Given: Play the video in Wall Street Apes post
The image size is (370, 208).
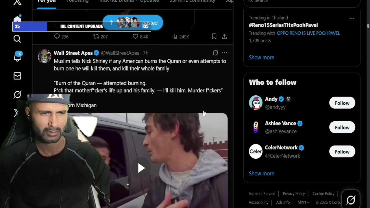Looking at the screenshot, I should tap(141, 168).
